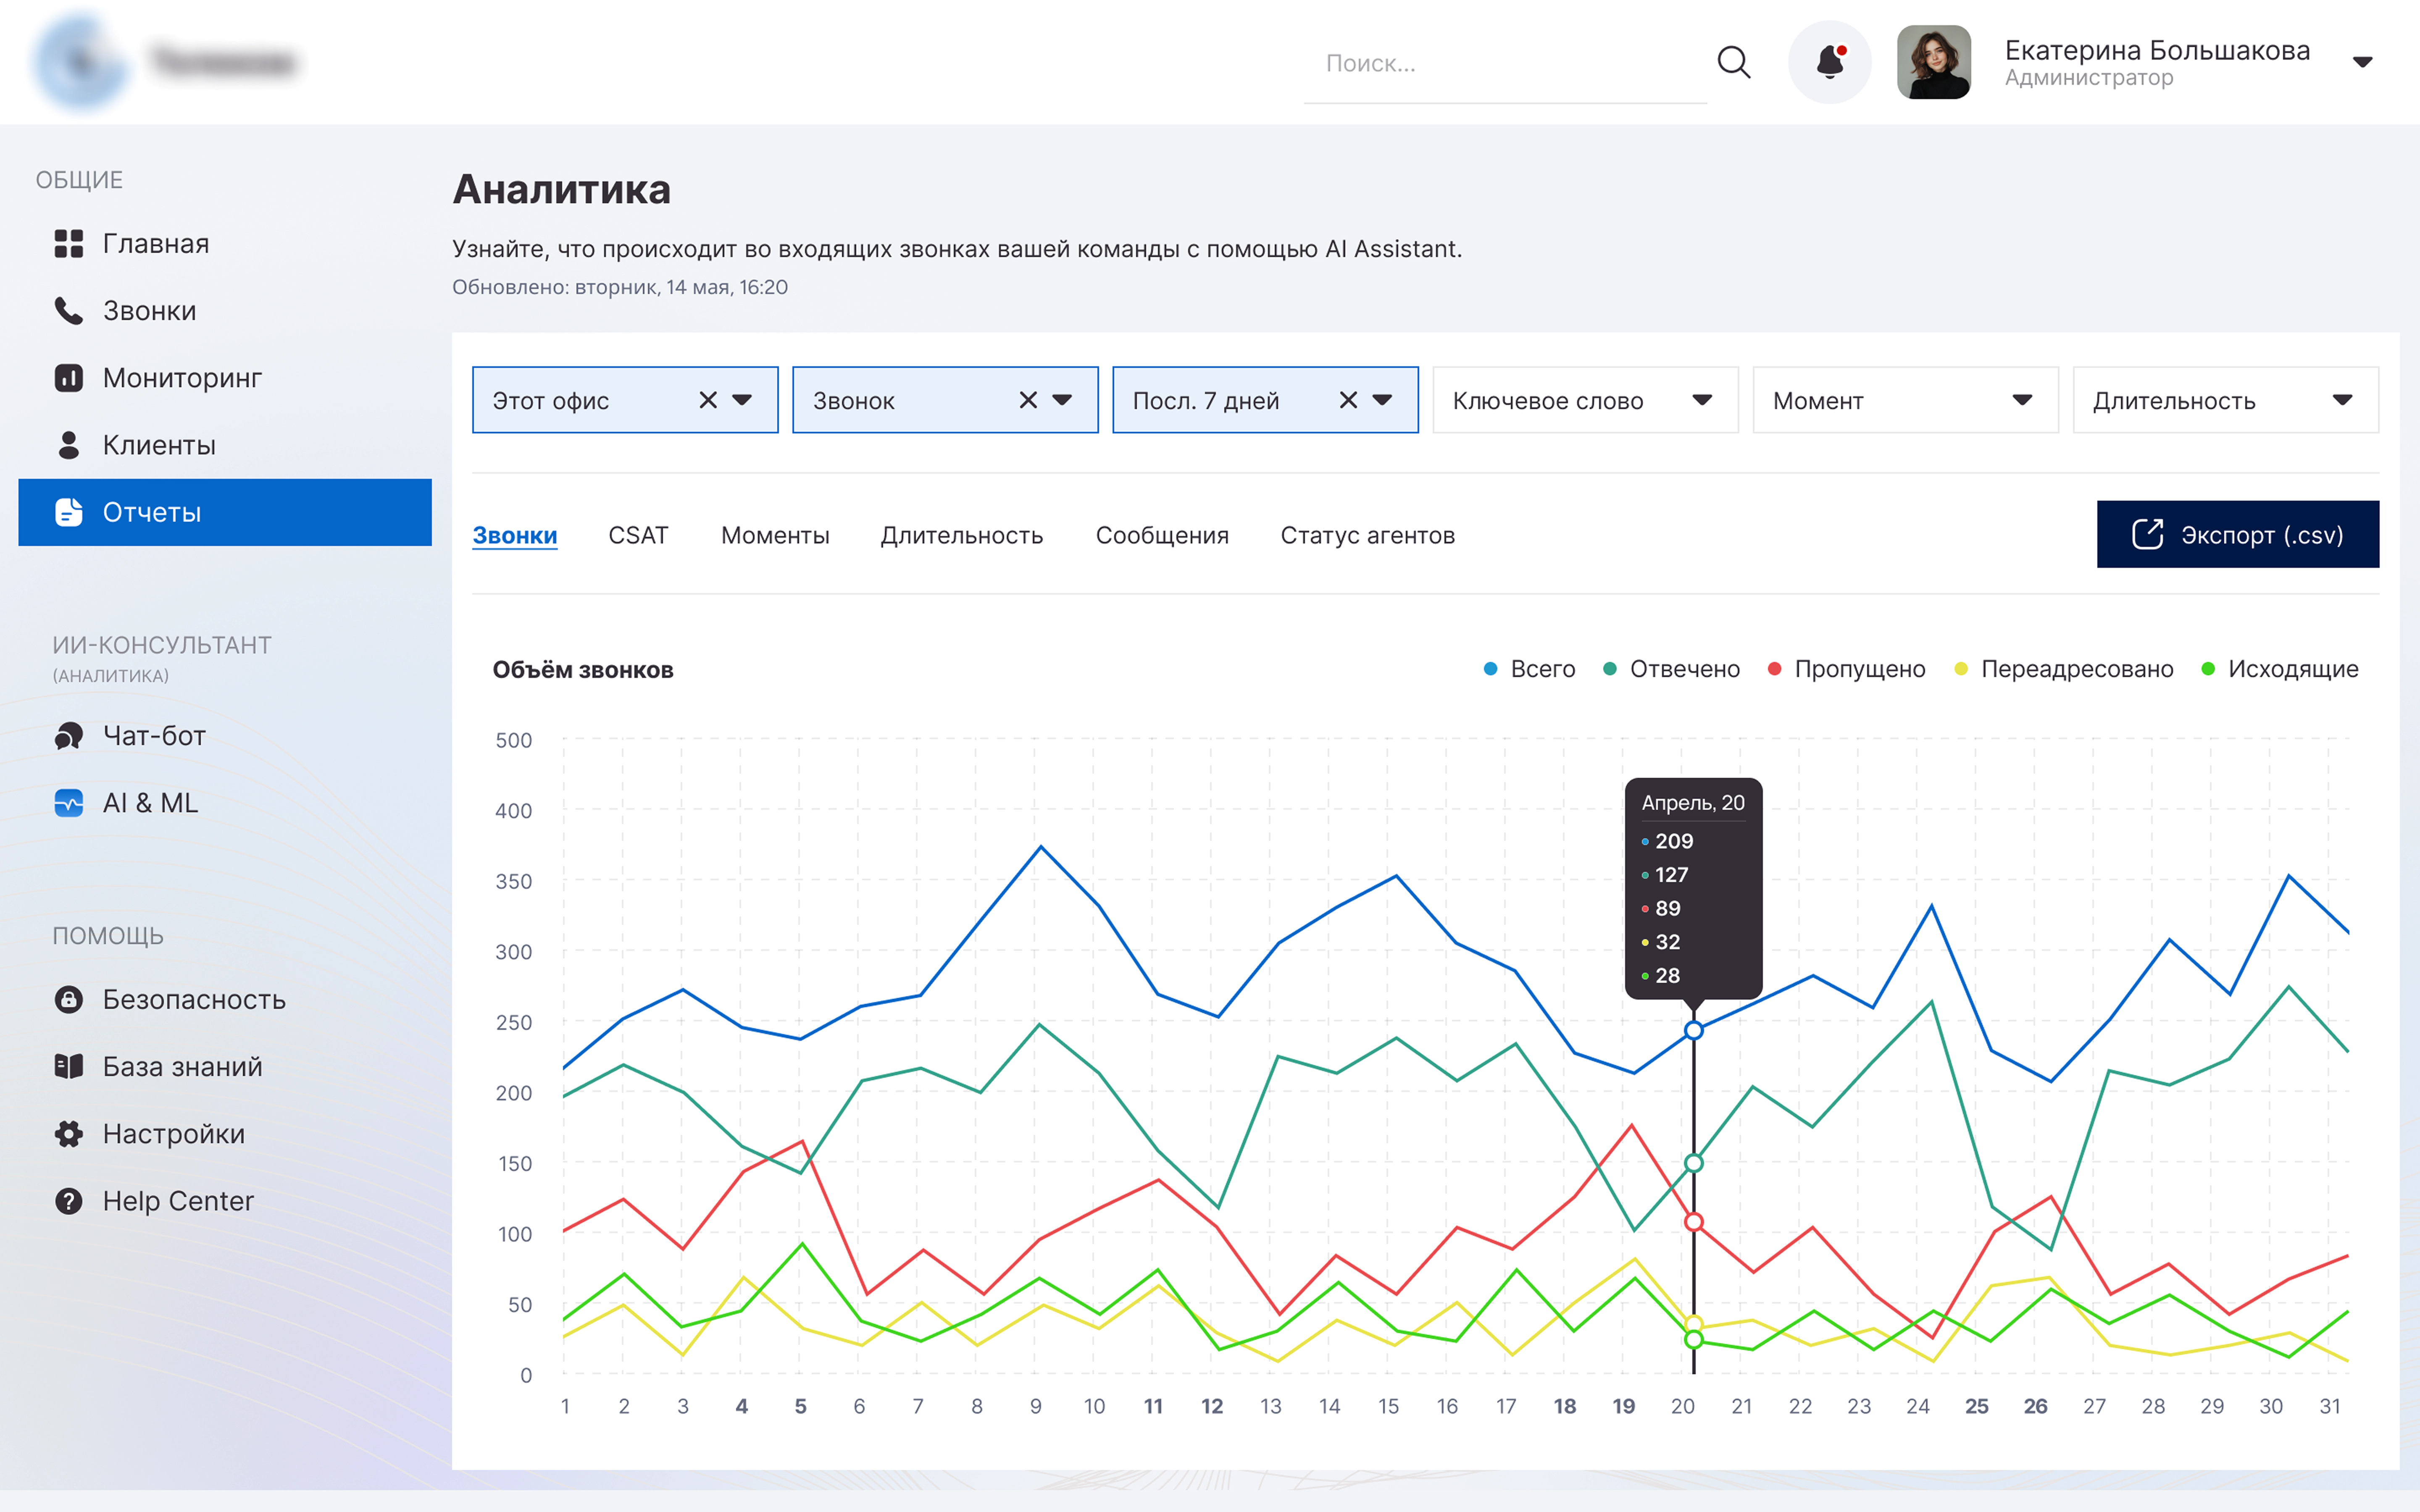This screenshot has width=2420, height=1512.
Task: Switch to the Статус агентов tab
Action: click(1367, 536)
